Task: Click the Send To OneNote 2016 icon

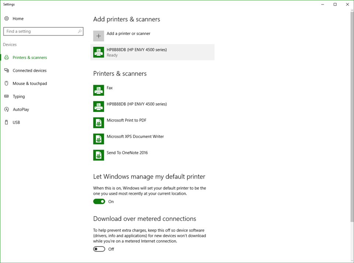Action: tap(98, 155)
